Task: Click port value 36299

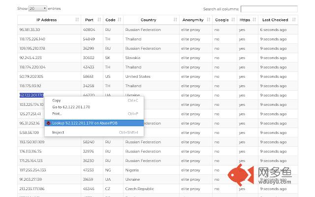Action: point(89,48)
